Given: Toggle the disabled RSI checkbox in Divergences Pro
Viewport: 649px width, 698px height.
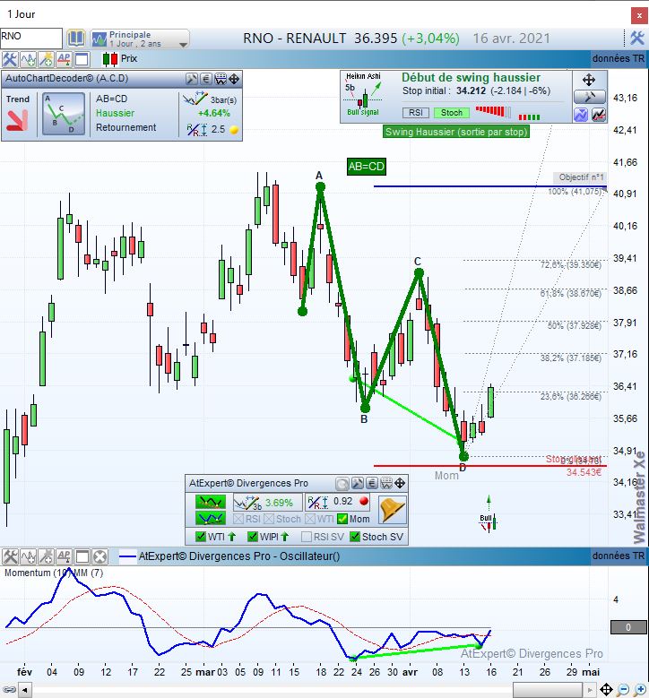Looking at the screenshot, I should (238, 519).
